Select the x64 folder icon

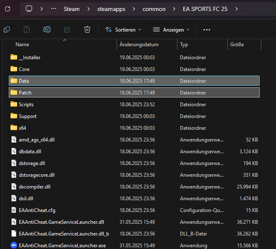[14, 127]
